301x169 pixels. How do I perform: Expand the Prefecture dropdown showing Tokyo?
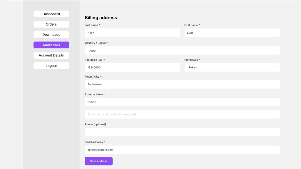pyautogui.click(x=232, y=67)
